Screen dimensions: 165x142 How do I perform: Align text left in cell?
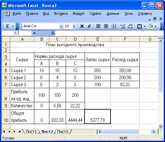[98, 26]
